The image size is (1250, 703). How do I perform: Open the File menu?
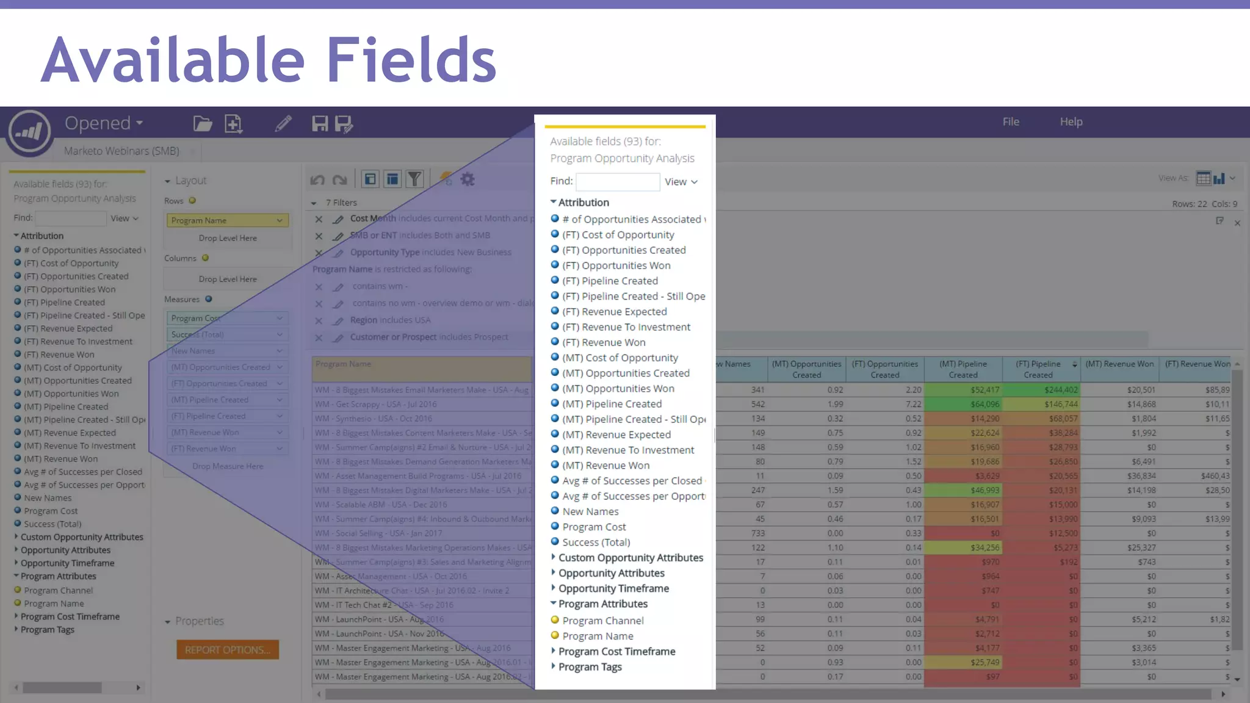1011,122
